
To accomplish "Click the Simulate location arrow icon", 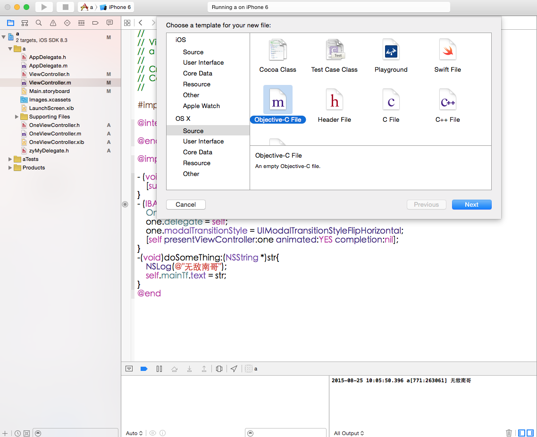I will [234, 369].
